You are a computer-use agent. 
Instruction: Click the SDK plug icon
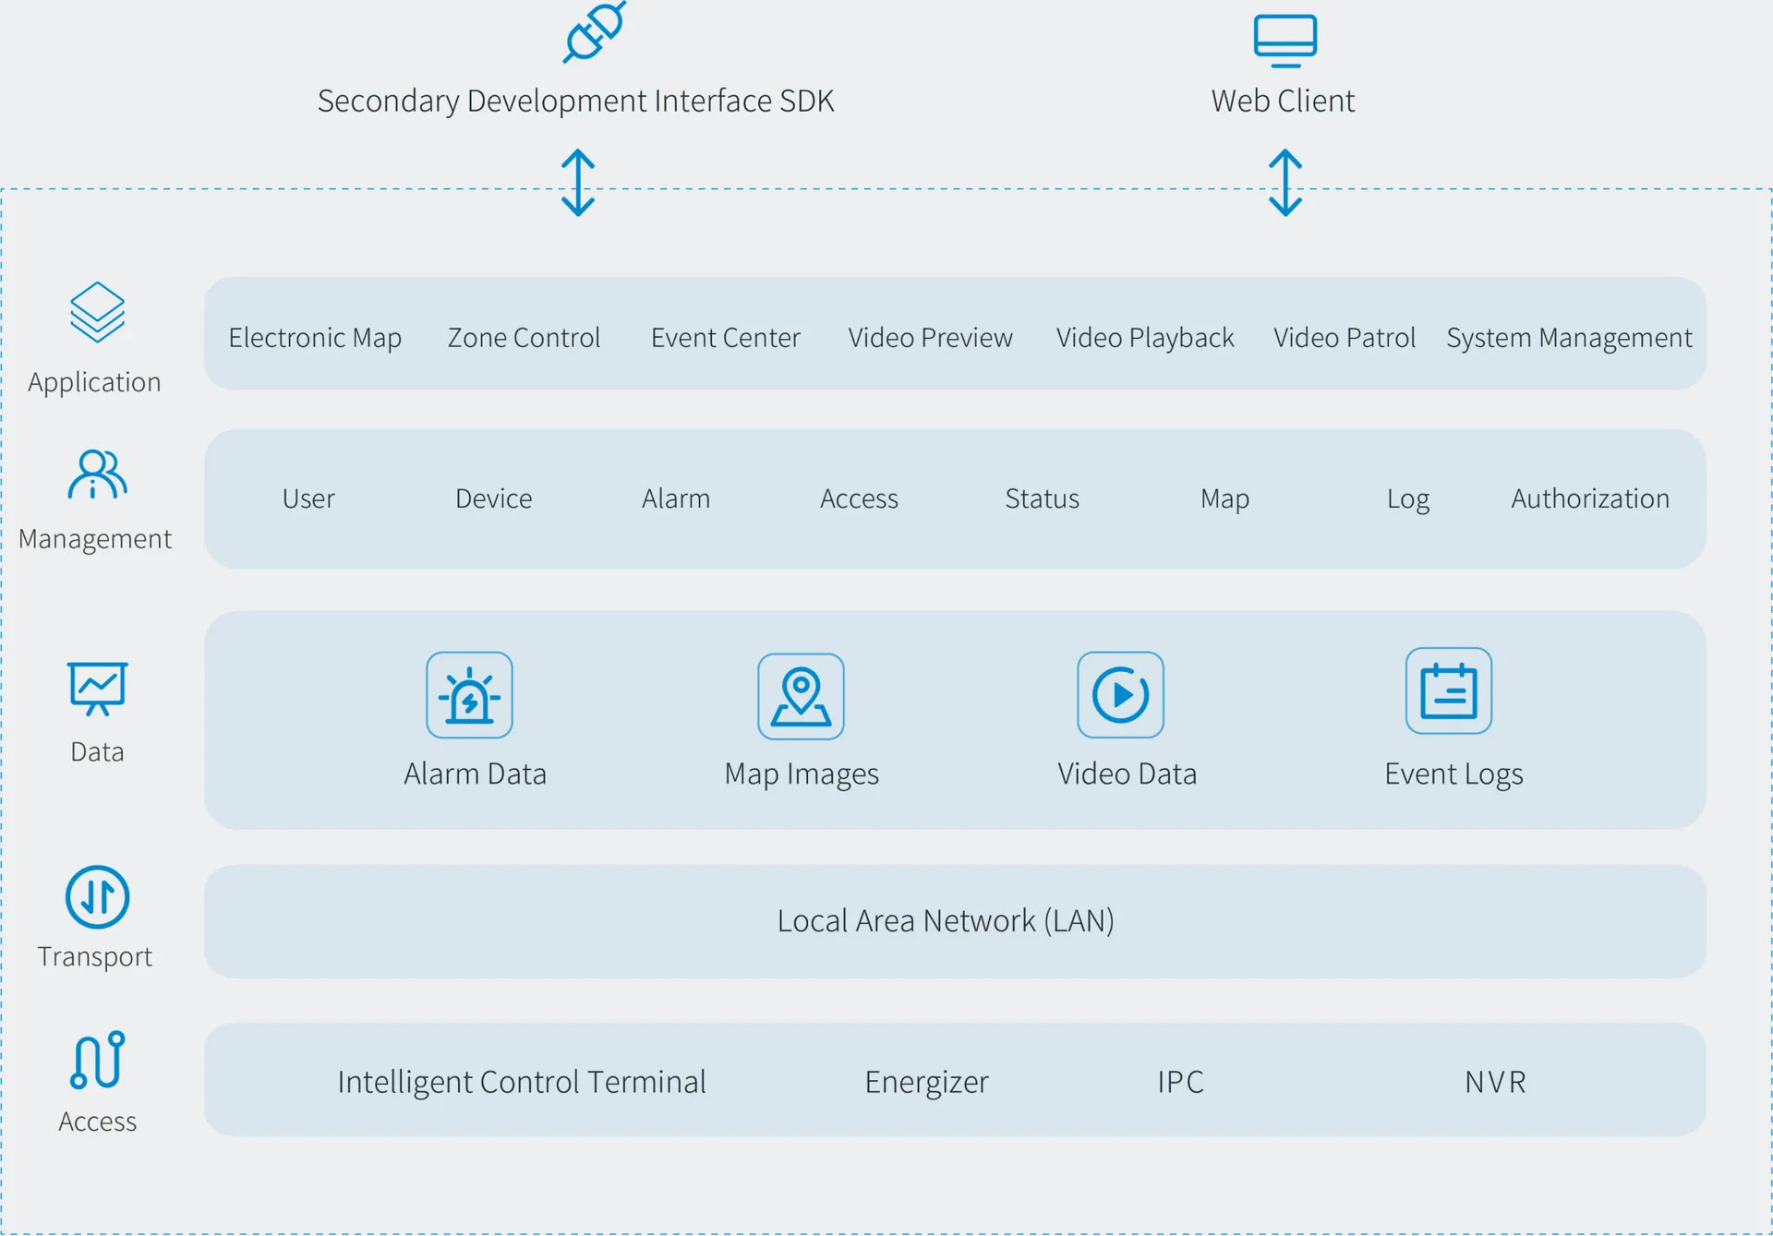pyautogui.click(x=595, y=32)
